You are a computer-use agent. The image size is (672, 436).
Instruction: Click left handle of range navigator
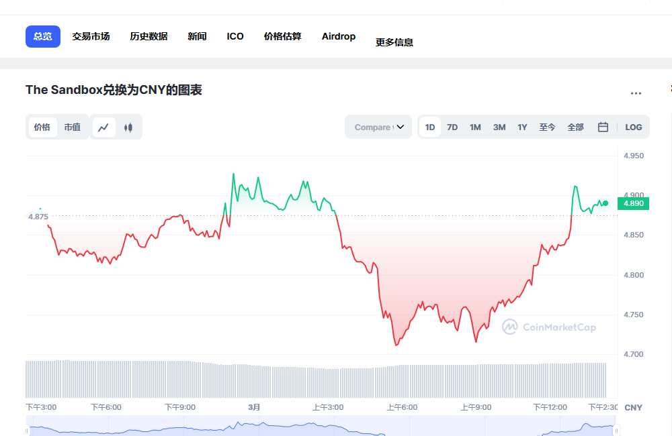[x=27, y=431]
